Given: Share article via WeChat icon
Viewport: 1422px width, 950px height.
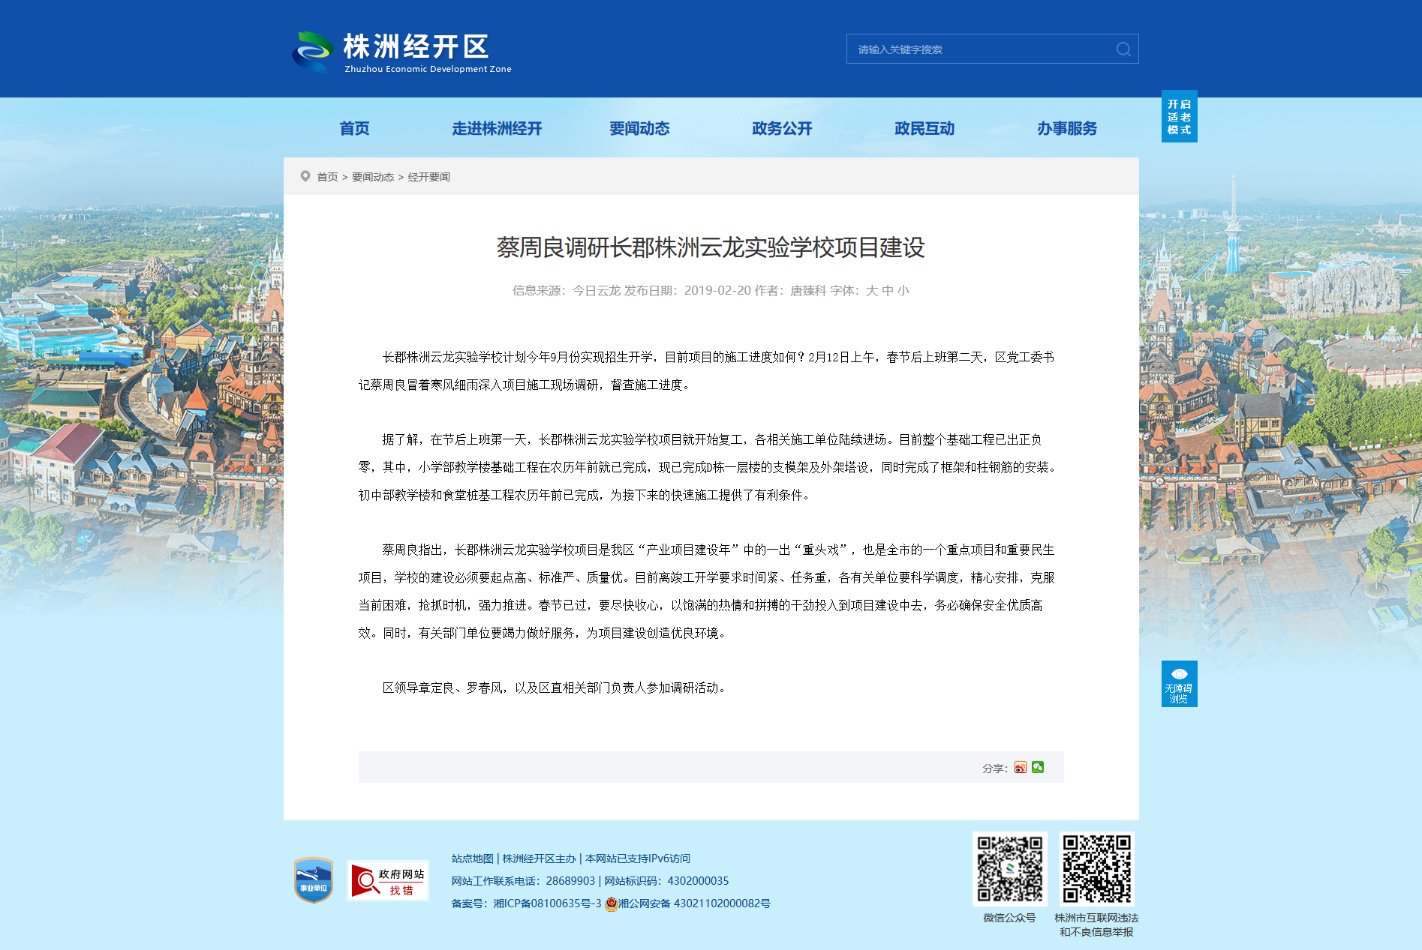Looking at the screenshot, I should [x=1038, y=767].
